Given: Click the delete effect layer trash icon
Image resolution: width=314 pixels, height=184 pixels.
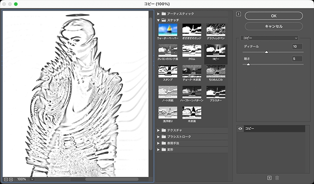Looking at the screenshot, I should click(277, 178).
